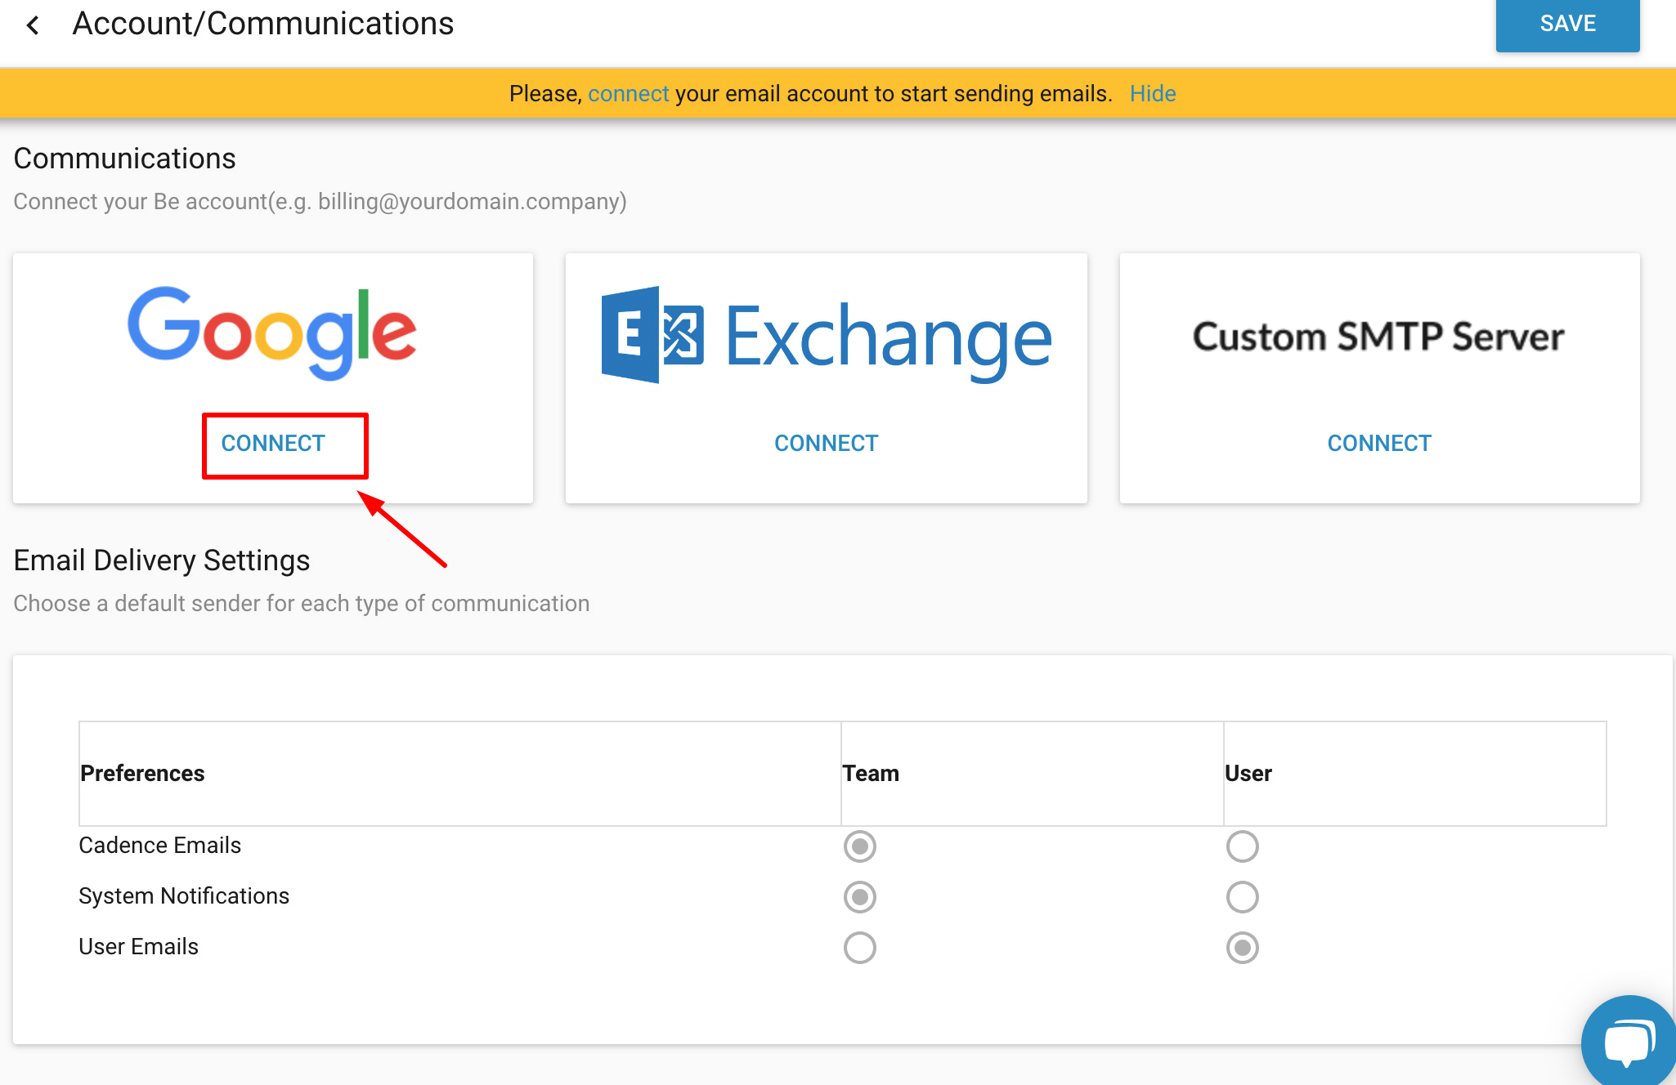Viewport: 1676px width, 1085px height.
Task: Hide the yellow email warning banner
Action: click(1153, 94)
